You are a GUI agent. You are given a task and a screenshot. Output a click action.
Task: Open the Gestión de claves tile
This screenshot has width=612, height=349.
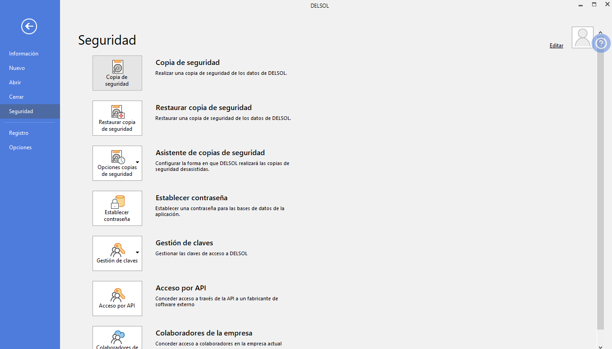click(117, 253)
